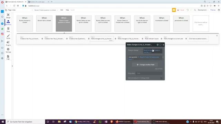Reload the page in the browser
This screenshot has width=221, height=124.
point(14,6)
